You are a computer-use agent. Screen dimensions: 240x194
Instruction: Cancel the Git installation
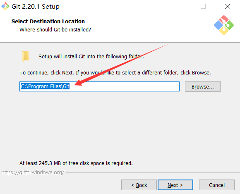tap(217, 185)
